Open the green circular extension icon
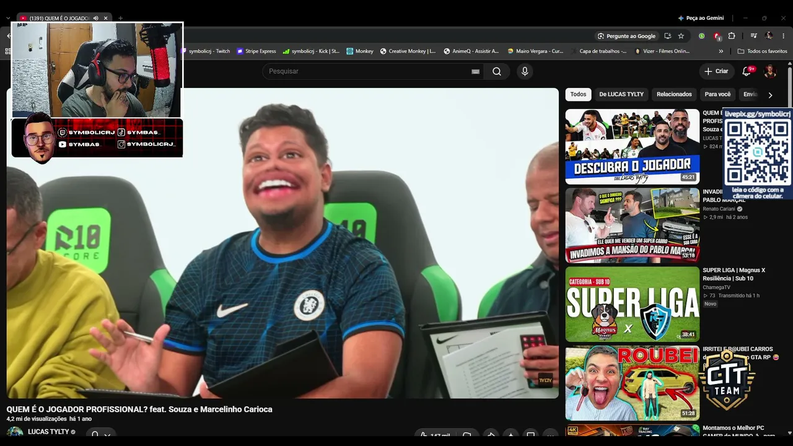This screenshot has height=446, width=793. [x=702, y=36]
